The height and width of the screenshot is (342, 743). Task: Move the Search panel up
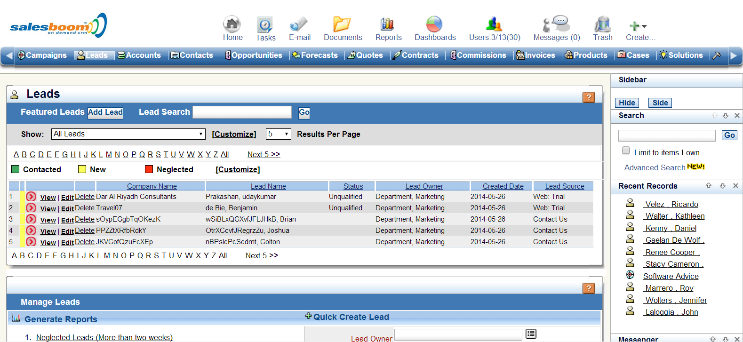715,115
